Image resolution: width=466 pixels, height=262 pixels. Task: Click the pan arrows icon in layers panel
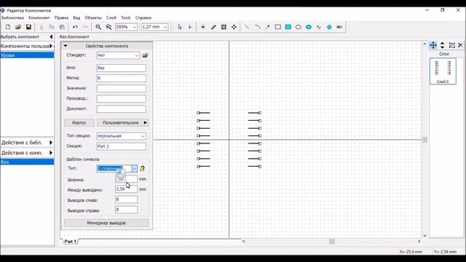click(433, 45)
